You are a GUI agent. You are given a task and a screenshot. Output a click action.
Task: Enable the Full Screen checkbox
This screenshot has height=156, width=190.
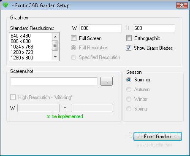coord(73,38)
